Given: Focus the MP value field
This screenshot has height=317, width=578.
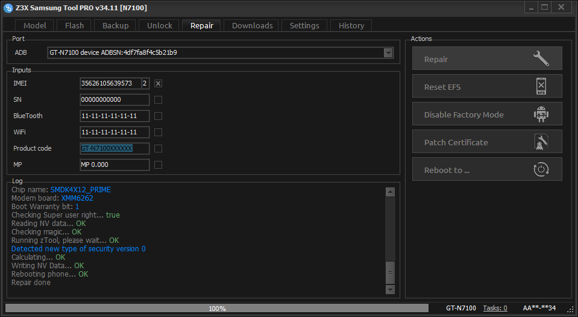Looking at the screenshot, I should pos(115,165).
